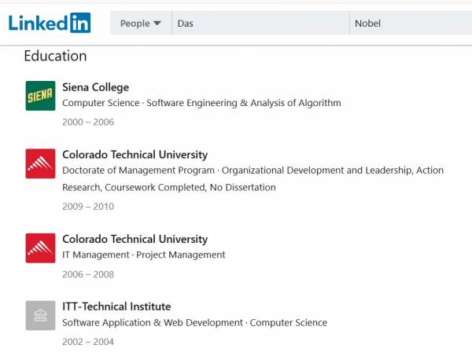Click the Education section heading
The height and width of the screenshot is (356, 472).
[x=55, y=57]
